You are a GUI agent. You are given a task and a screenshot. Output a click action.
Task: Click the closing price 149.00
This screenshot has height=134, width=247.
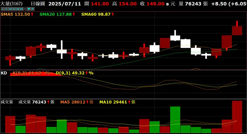click(156, 4)
